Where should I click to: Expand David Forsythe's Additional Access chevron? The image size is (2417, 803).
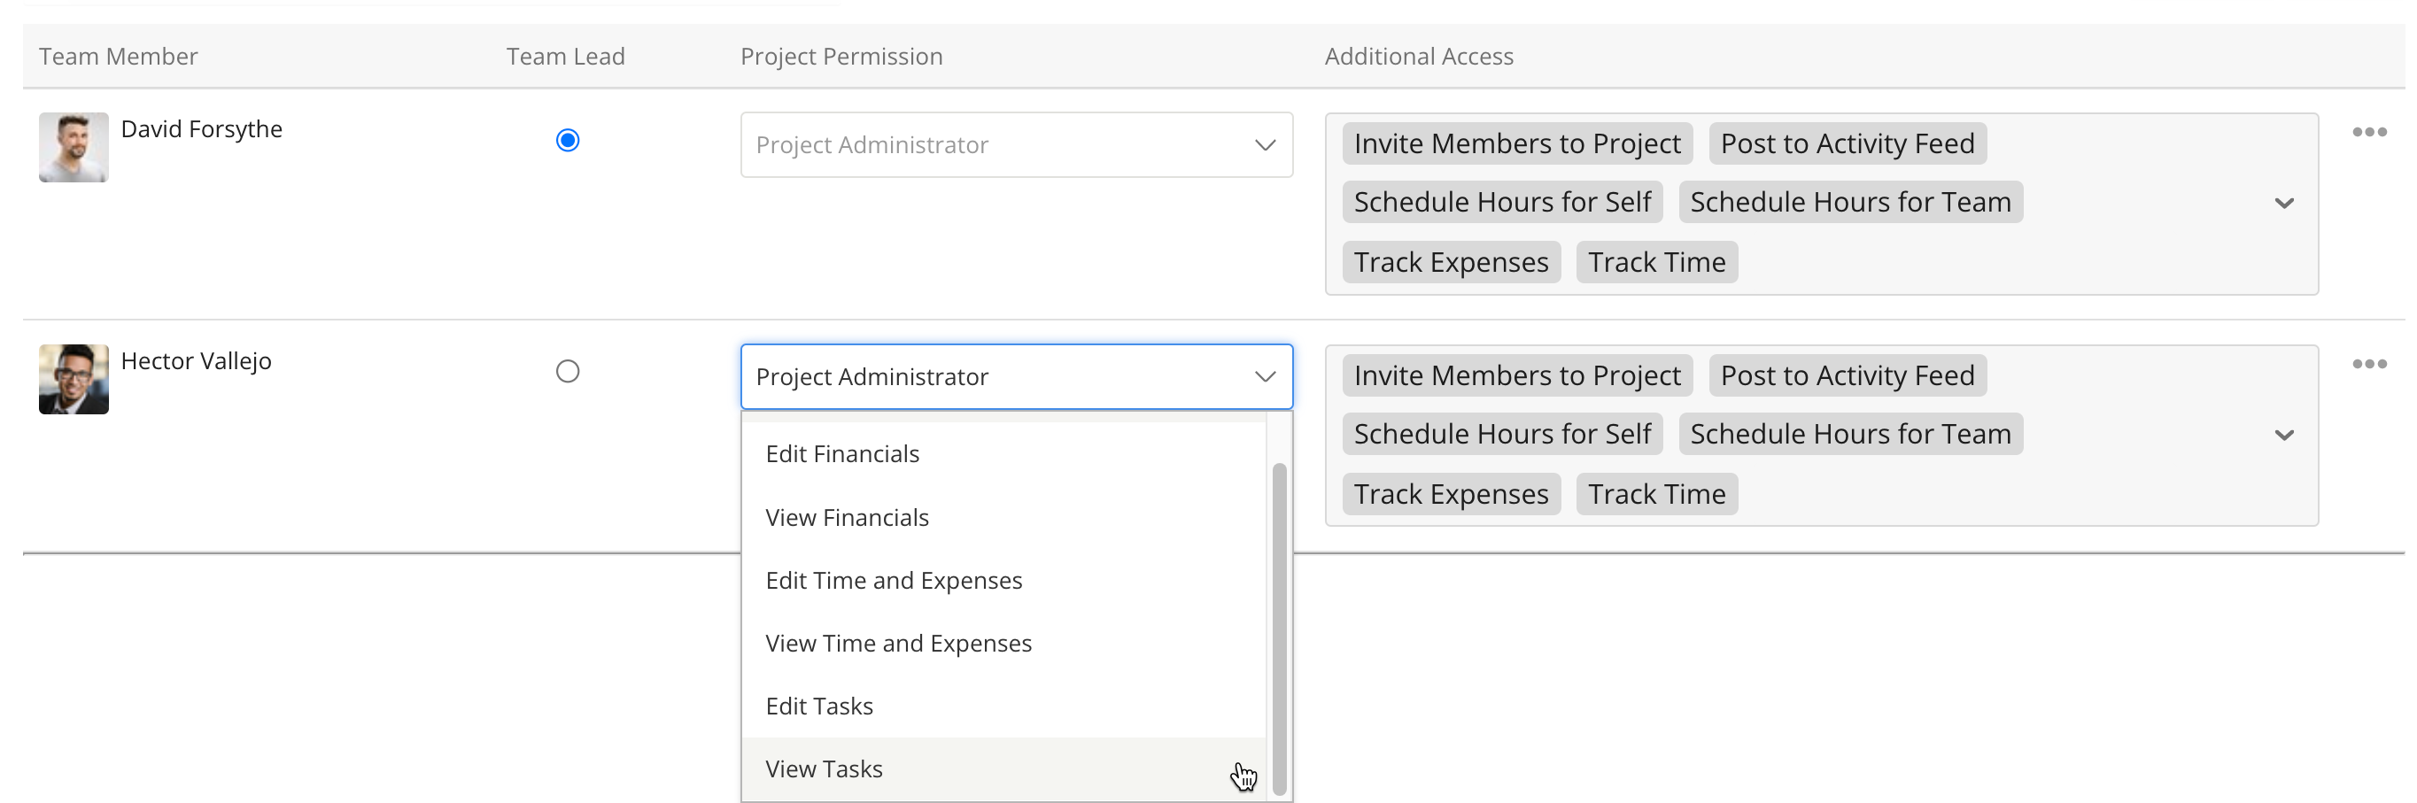(x=2284, y=204)
